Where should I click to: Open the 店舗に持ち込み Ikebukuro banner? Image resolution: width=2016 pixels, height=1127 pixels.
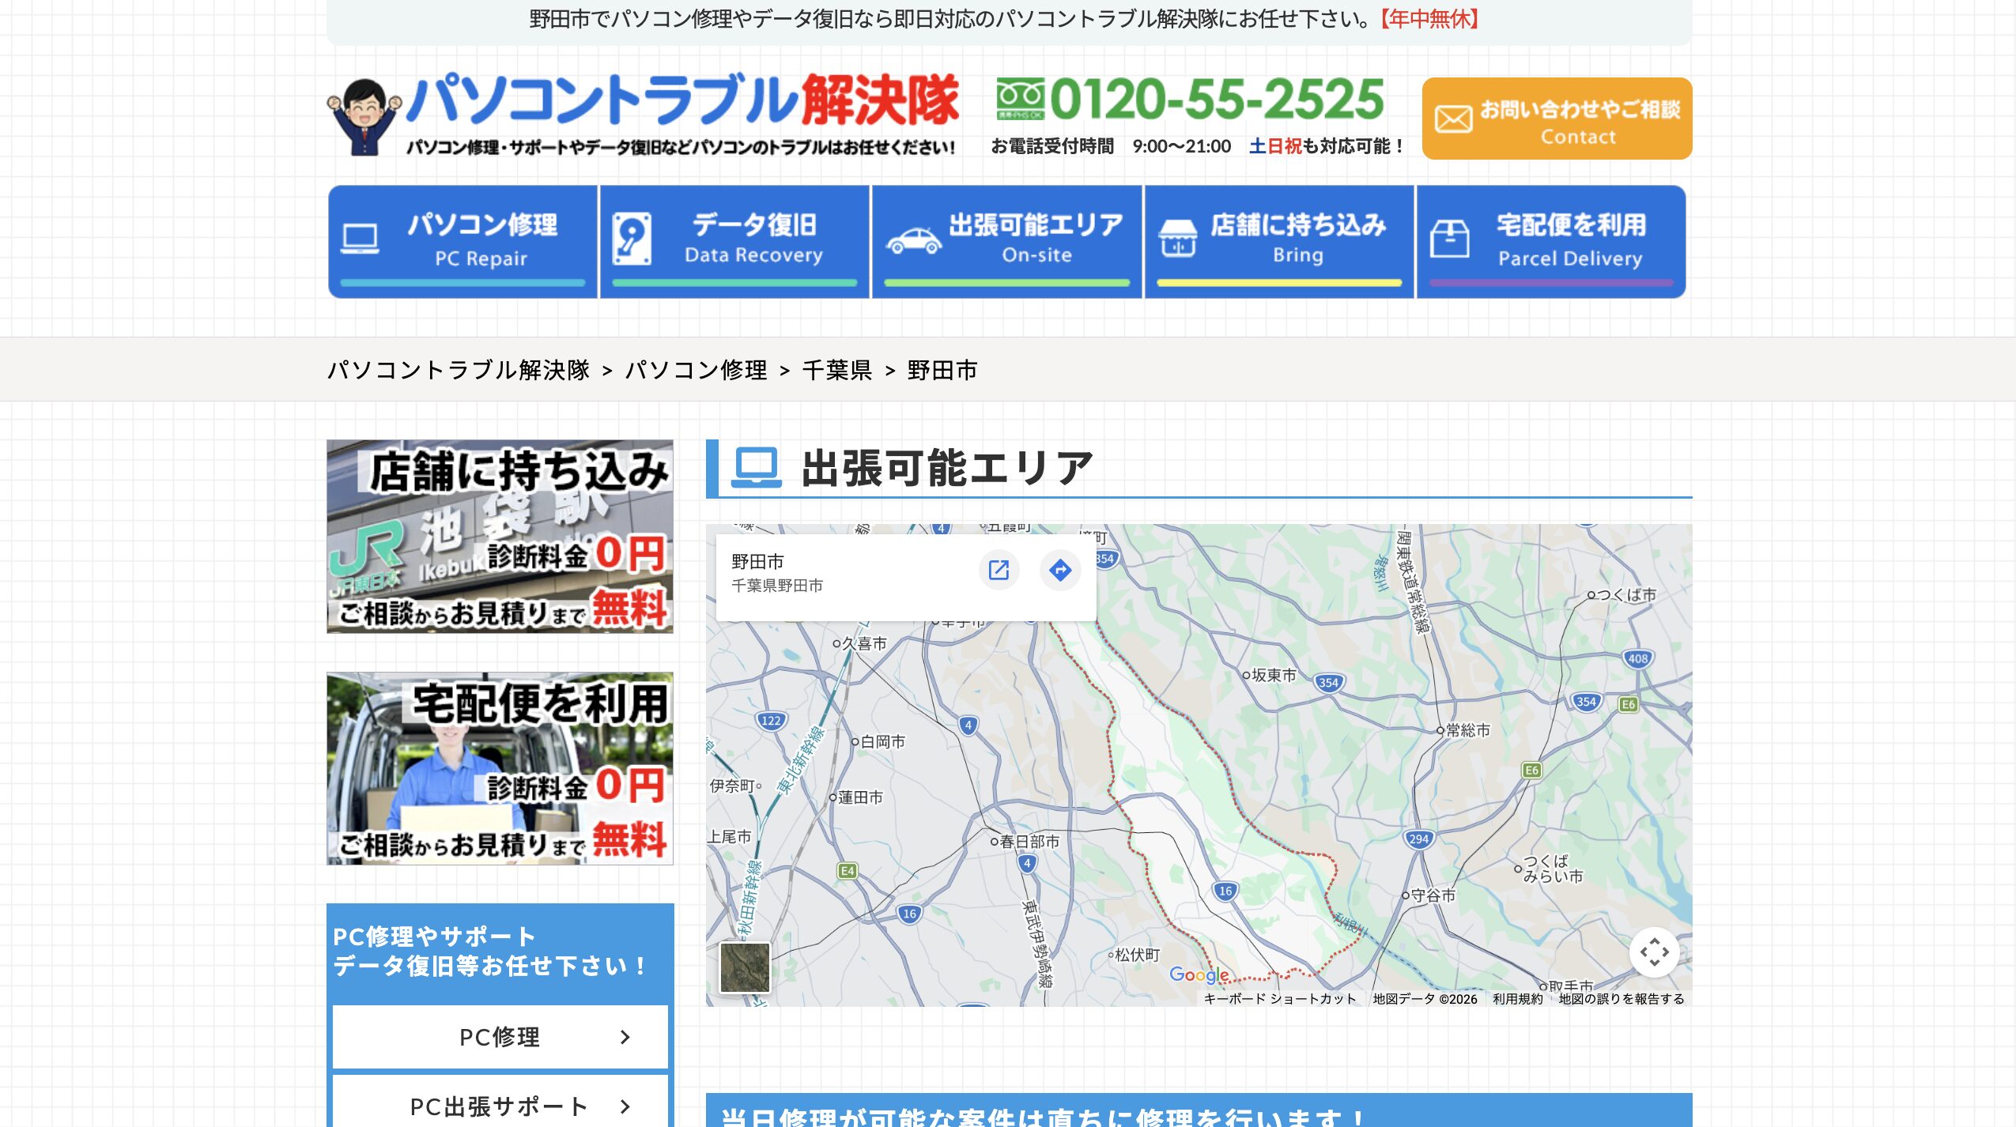500,537
